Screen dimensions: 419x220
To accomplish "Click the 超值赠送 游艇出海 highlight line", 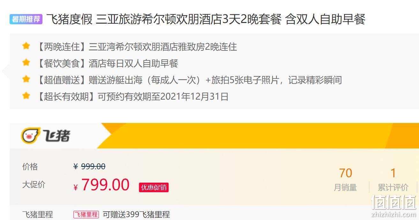I will tap(188, 80).
